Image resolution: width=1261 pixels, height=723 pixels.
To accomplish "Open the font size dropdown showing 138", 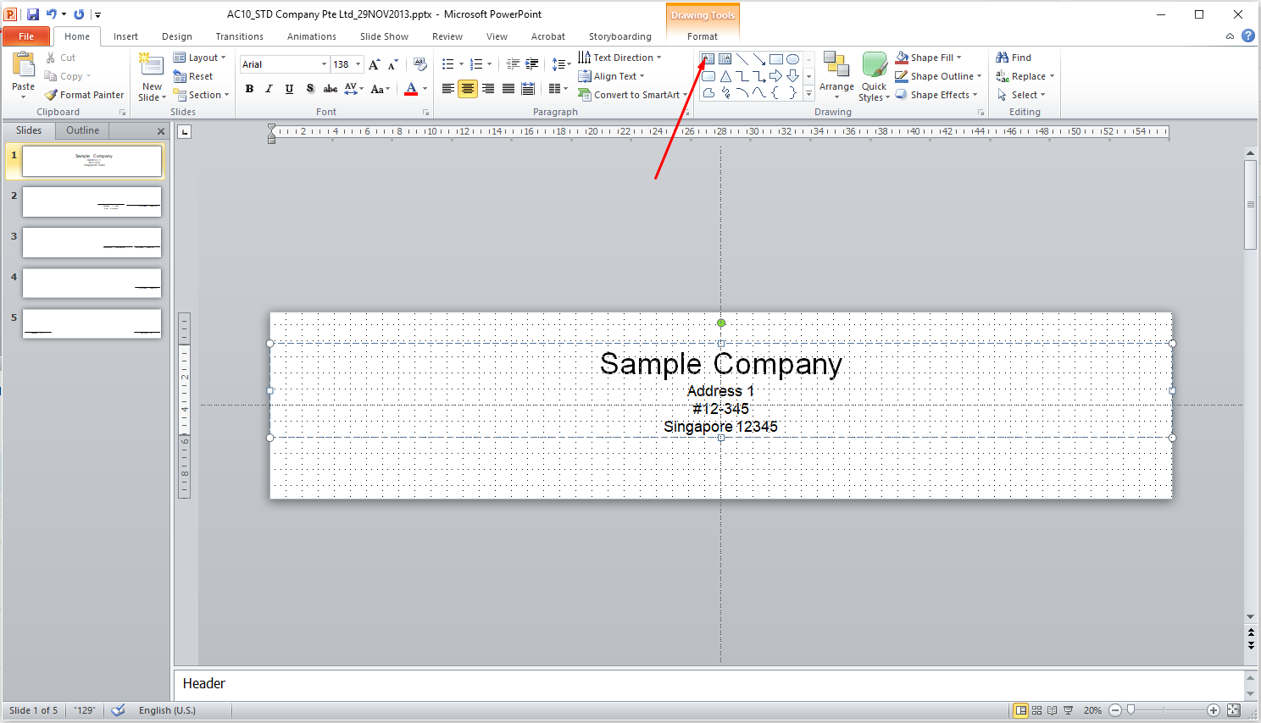I will 358,64.
